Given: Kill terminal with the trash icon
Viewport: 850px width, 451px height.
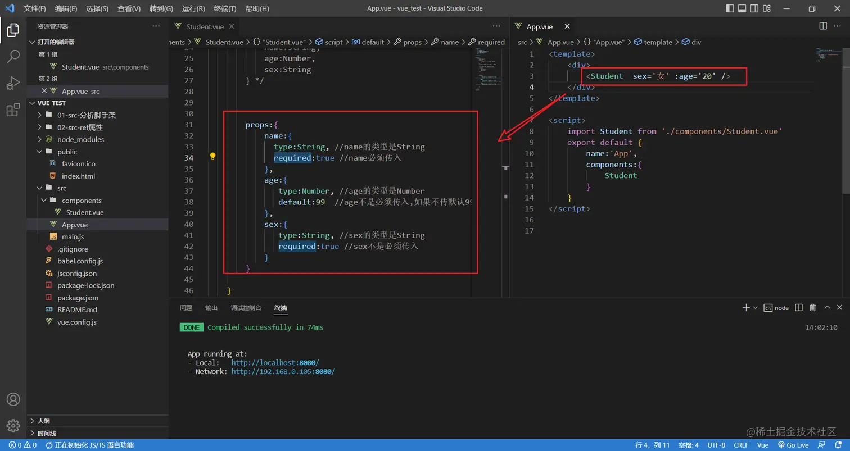Looking at the screenshot, I should click(812, 307).
